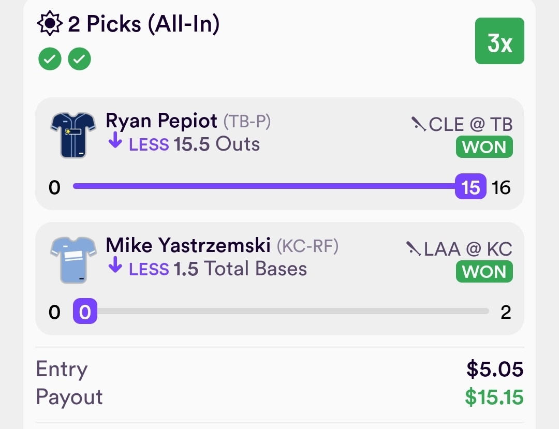This screenshot has width=559, height=429.
Task: Tap the green 3x multiplier badge
Action: click(499, 41)
